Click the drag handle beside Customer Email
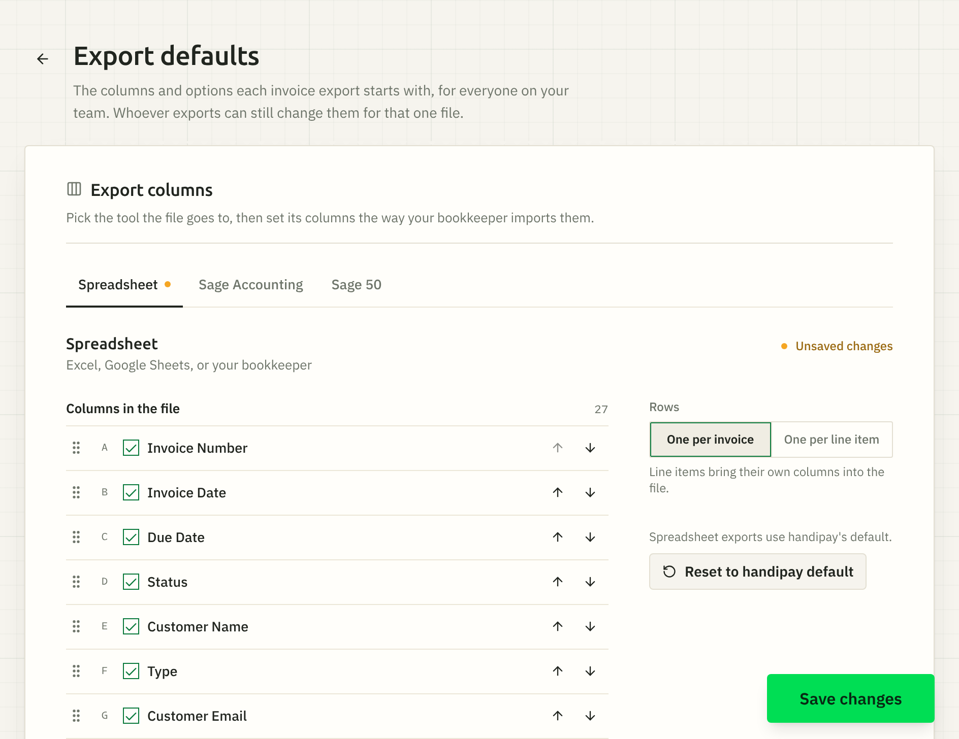959x739 pixels. 76,716
